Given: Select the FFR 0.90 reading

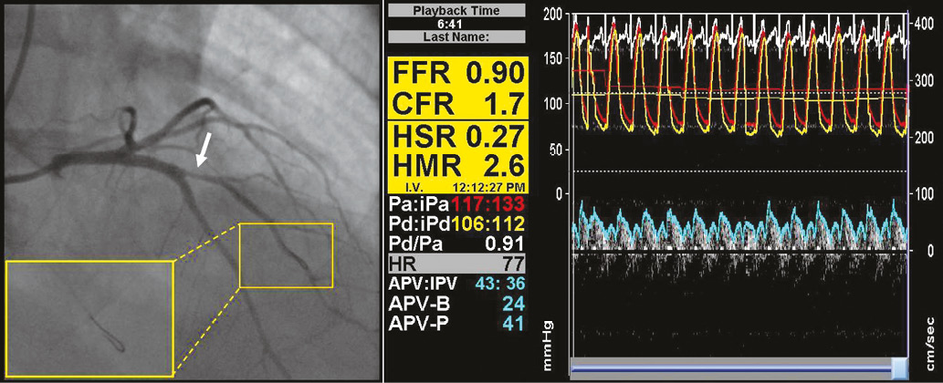Looking at the screenshot, I should click(x=456, y=73).
